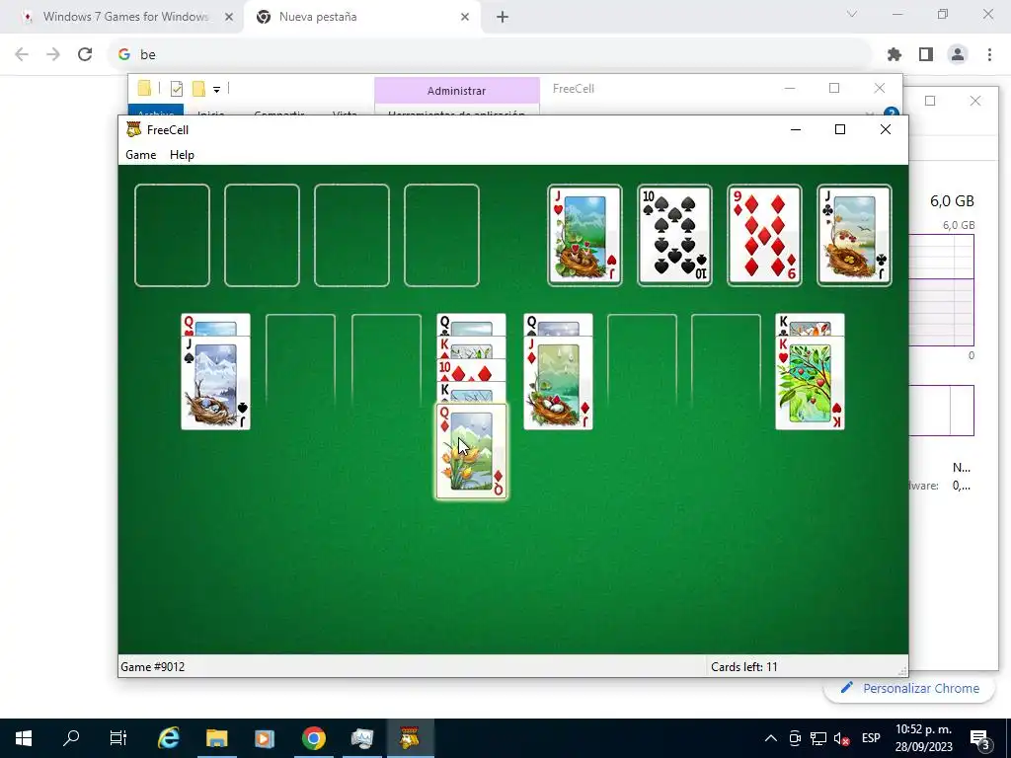Show hidden system tray icons
The image size is (1011, 758).
click(x=770, y=738)
